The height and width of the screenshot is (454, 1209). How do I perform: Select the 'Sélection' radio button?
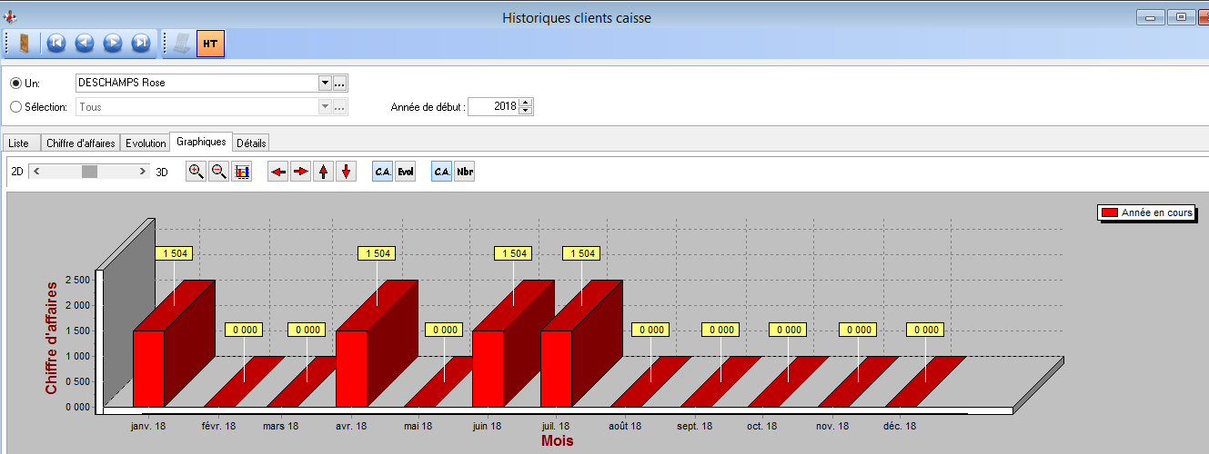15,106
